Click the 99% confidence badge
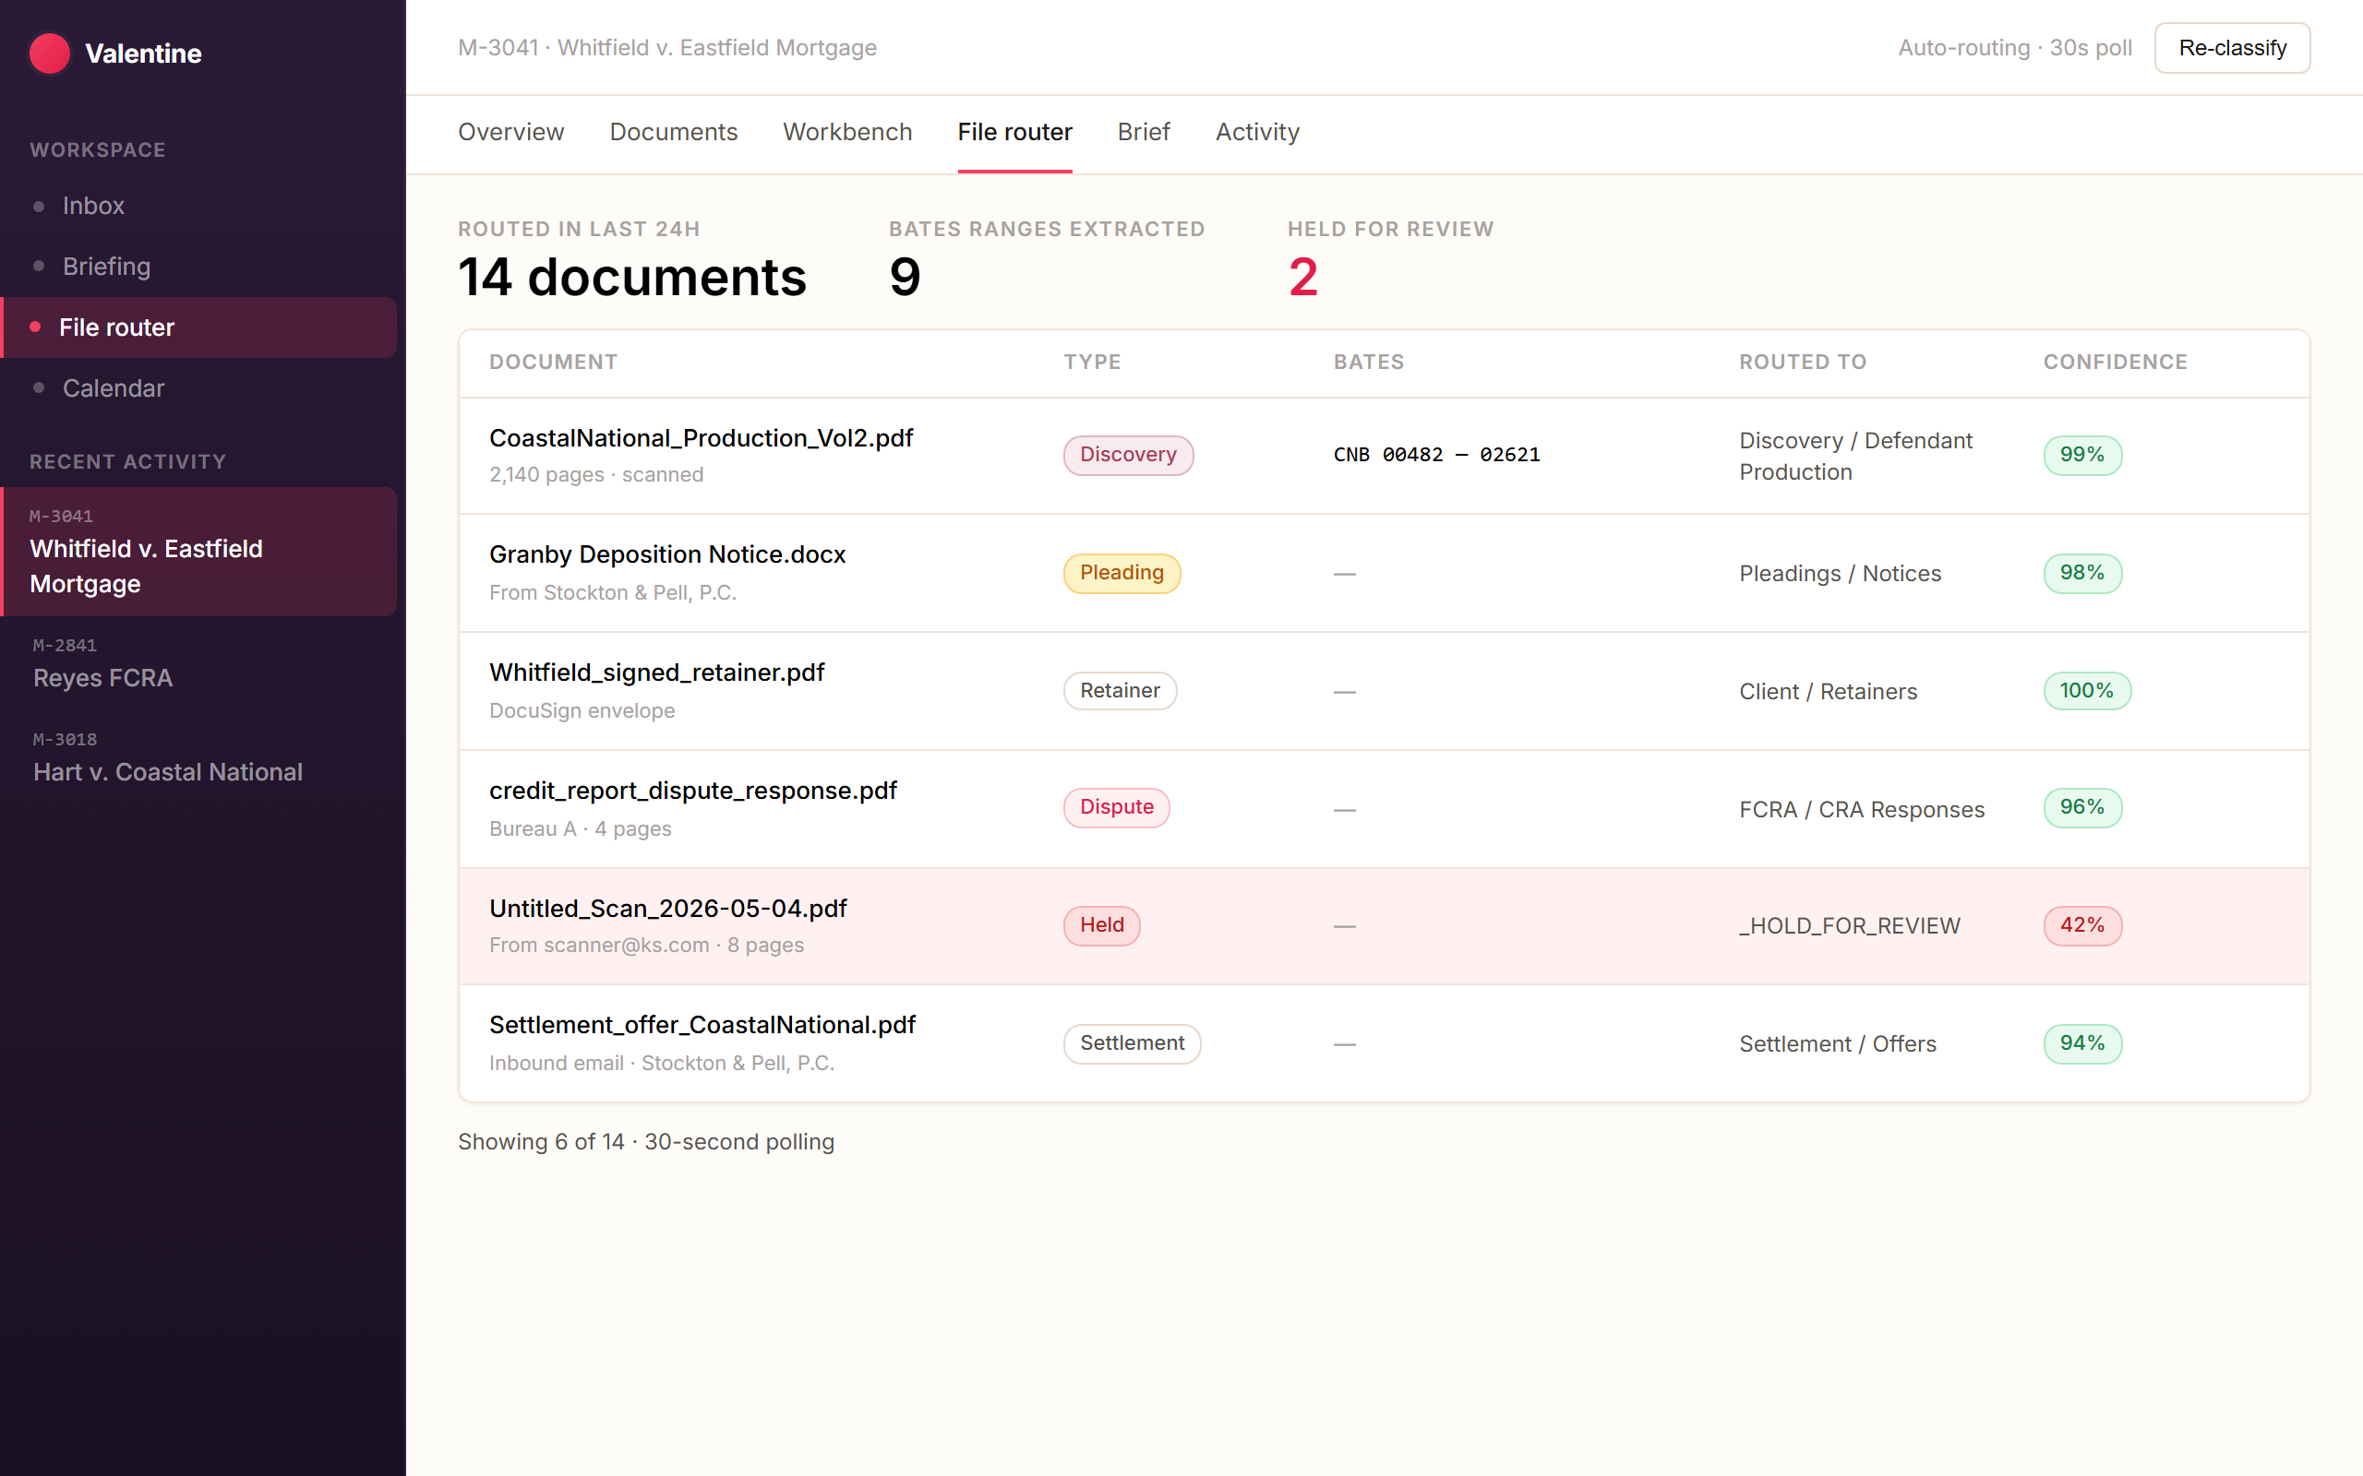The height and width of the screenshot is (1476, 2363). click(x=2081, y=455)
